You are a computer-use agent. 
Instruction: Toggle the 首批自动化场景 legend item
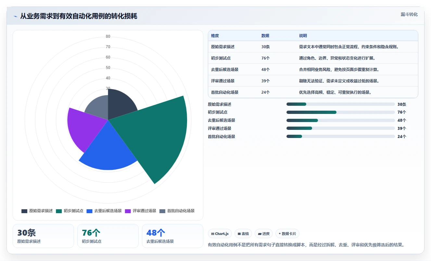click(177, 211)
